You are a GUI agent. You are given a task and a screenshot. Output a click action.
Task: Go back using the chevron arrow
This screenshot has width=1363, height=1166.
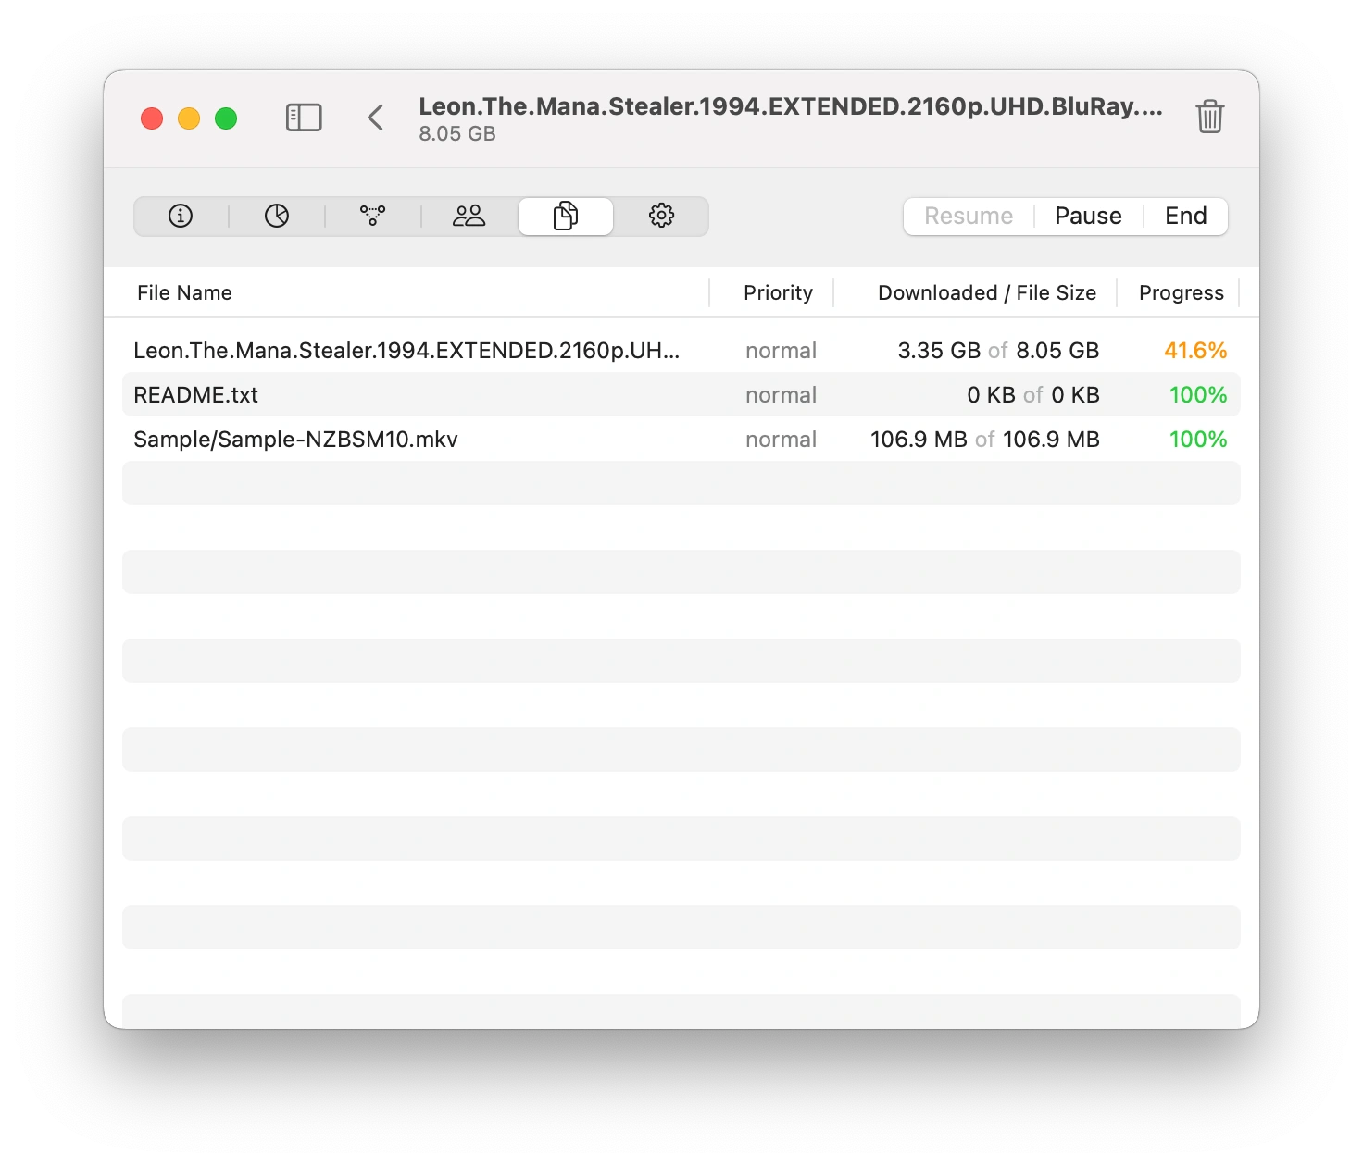[376, 118]
